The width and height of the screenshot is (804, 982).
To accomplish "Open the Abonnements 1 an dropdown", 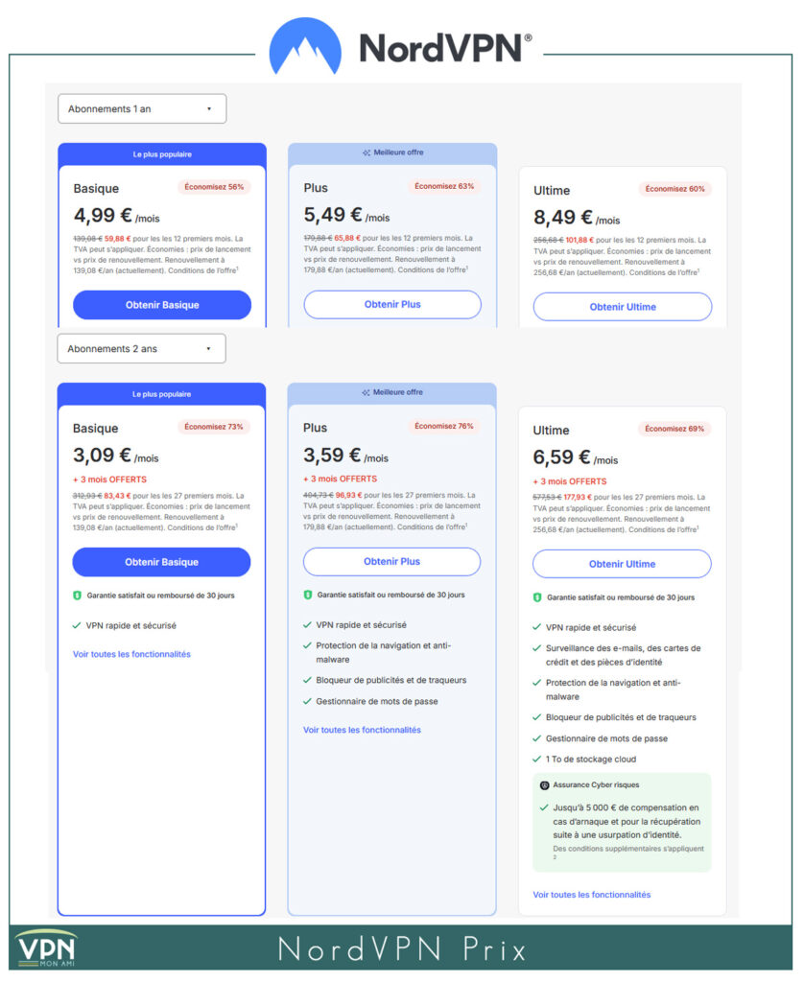I will click(x=141, y=108).
